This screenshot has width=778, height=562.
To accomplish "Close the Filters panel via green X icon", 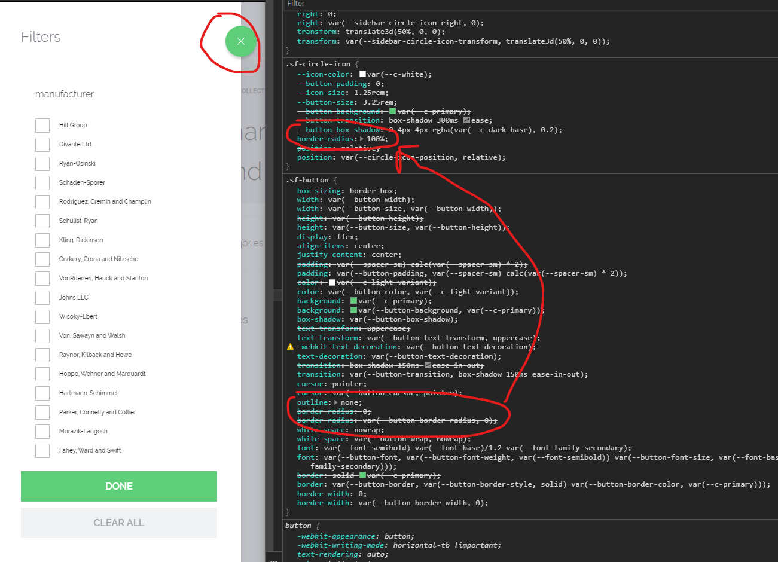I will (x=240, y=42).
